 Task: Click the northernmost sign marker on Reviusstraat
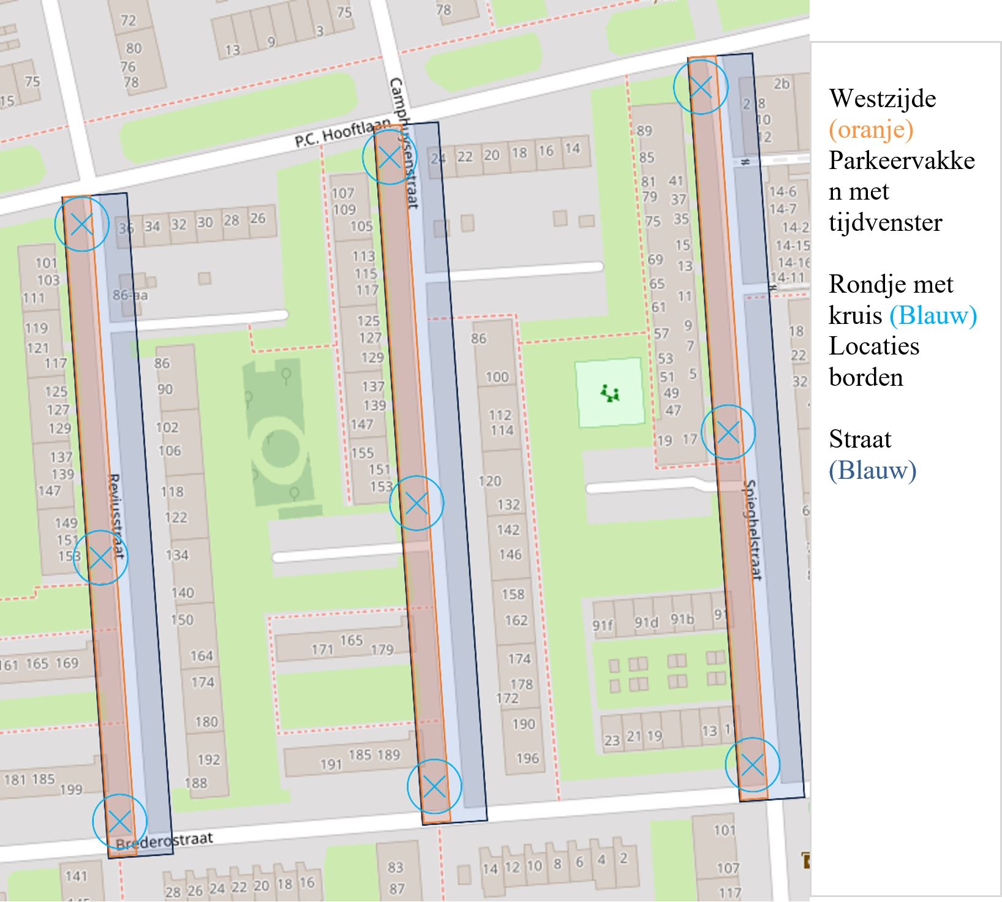[81, 225]
